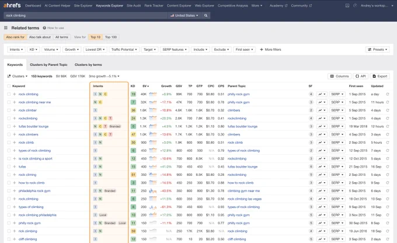Check the types of climbing checkbox
The image size is (397, 243).
tap(9, 207)
